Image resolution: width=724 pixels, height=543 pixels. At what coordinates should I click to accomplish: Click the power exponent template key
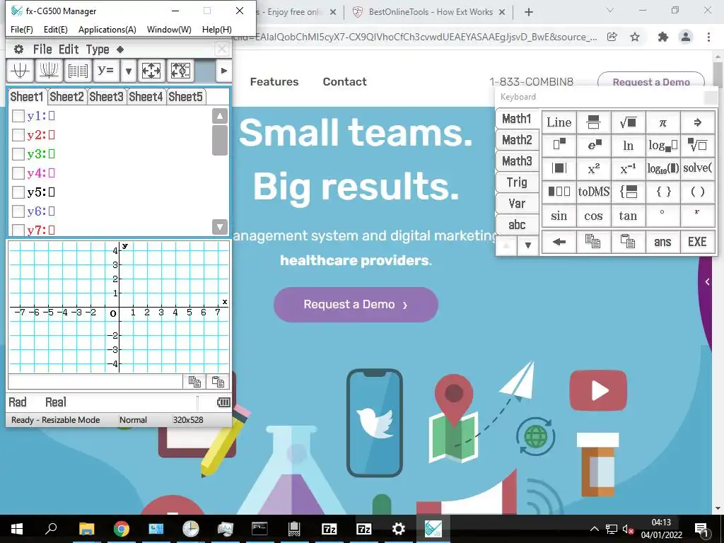(x=559, y=146)
